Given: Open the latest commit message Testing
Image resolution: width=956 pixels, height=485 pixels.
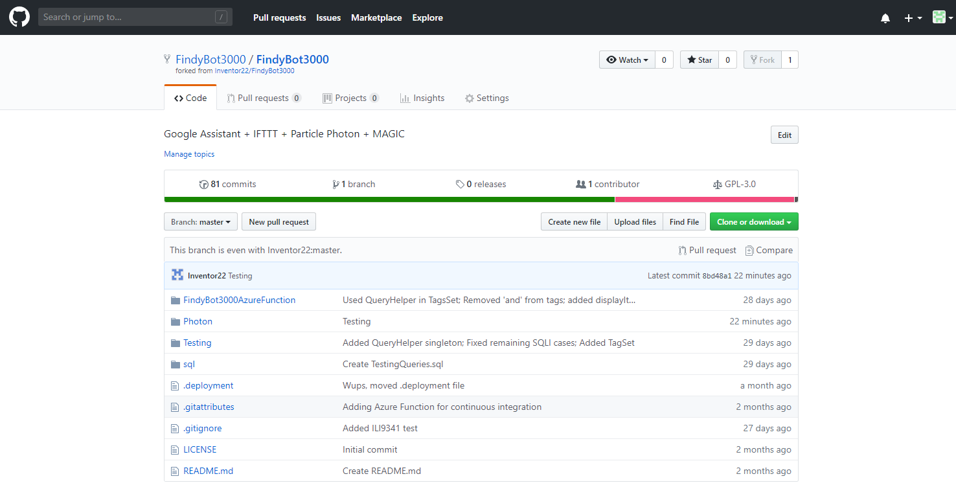Looking at the screenshot, I should 240,276.
